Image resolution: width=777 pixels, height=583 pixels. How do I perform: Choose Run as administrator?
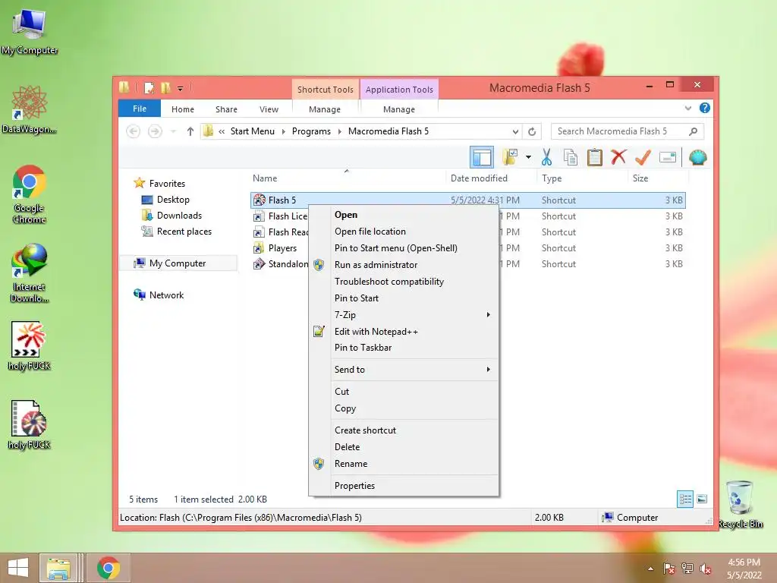tap(404, 265)
